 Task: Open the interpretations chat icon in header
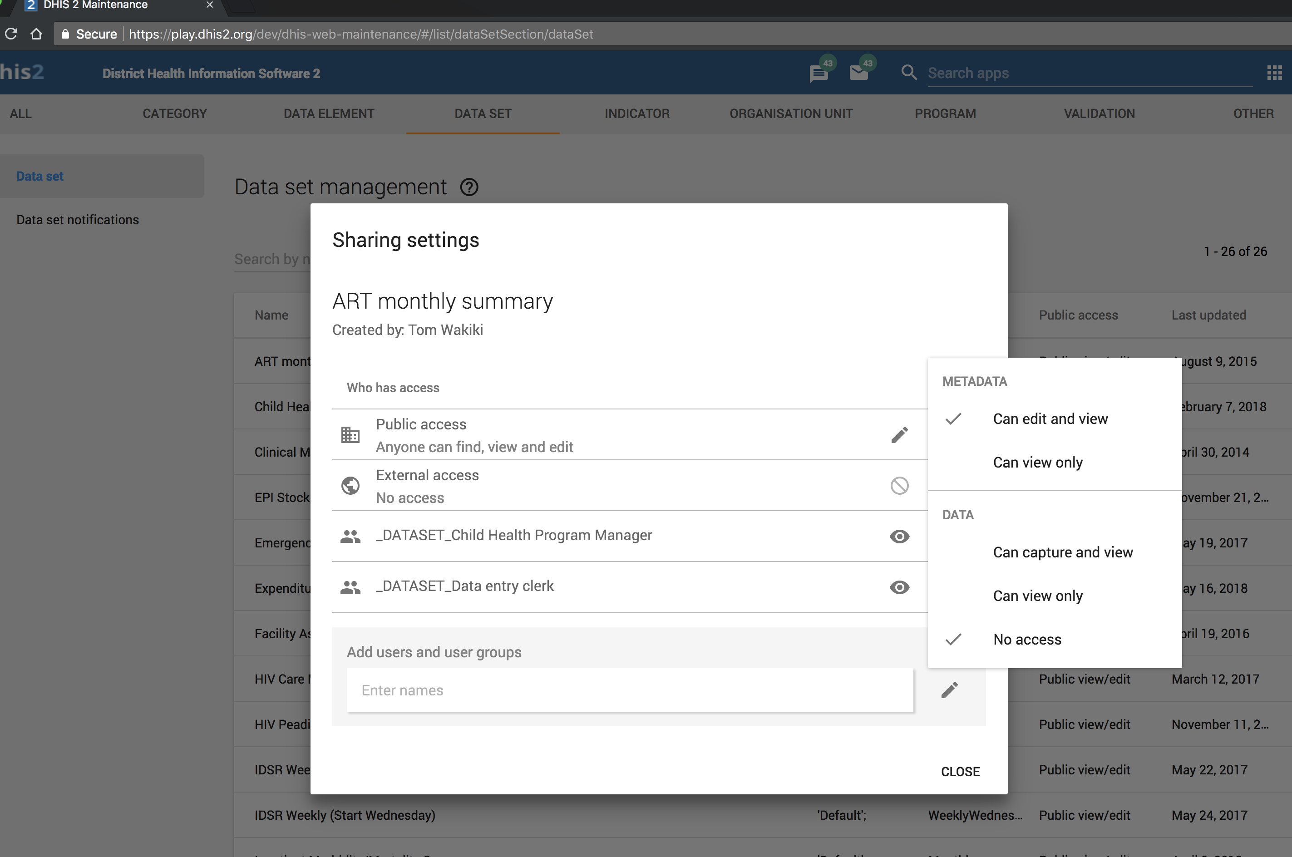click(818, 73)
